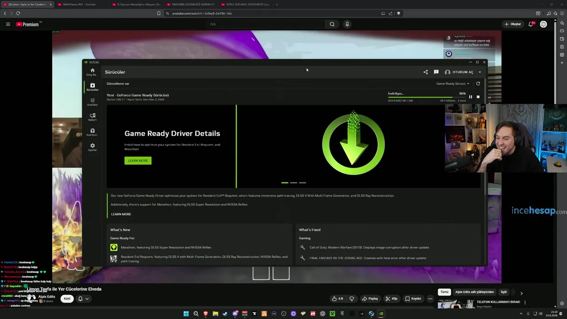
Task: Click the share icon in NVIDIA app header
Action: click(x=426, y=72)
